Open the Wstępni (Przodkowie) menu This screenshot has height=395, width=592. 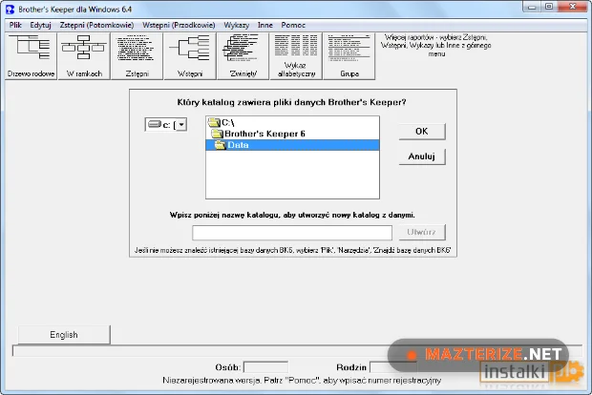tap(179, 25)
